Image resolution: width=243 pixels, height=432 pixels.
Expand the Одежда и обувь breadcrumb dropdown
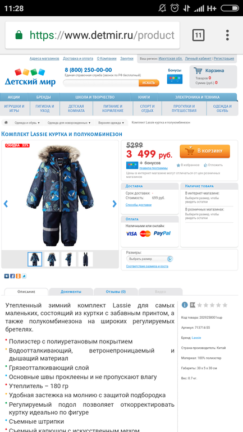(x=27, y=123)
